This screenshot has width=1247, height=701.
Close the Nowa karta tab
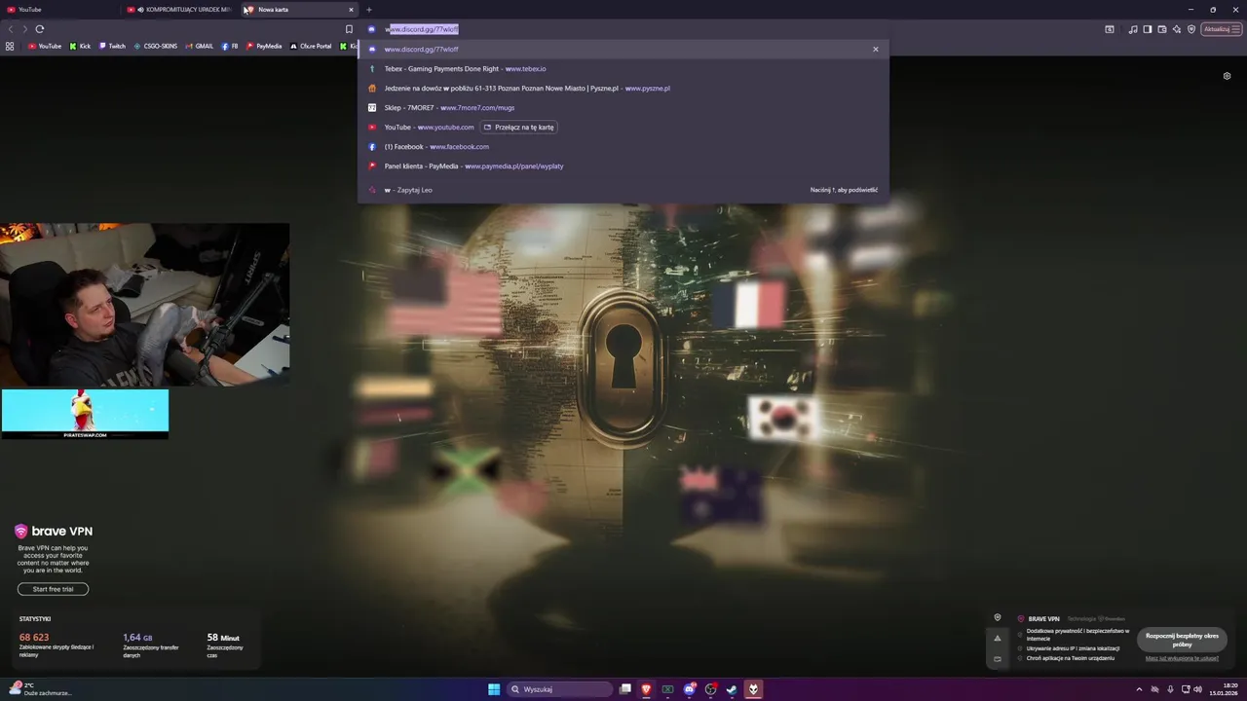pyautogui.click(x=351, y=10)
